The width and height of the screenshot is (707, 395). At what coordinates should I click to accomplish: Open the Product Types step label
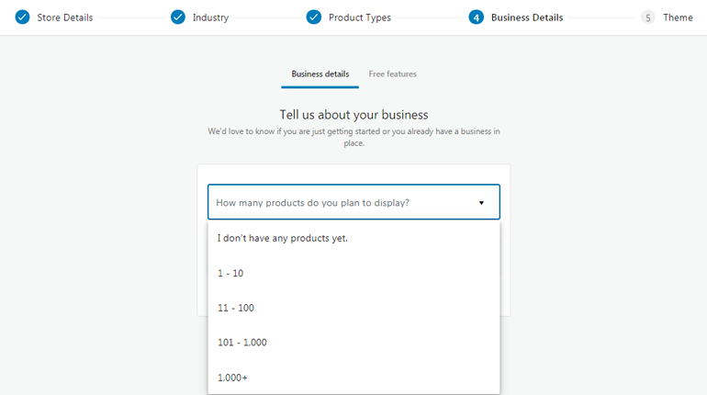click(359, 17)
